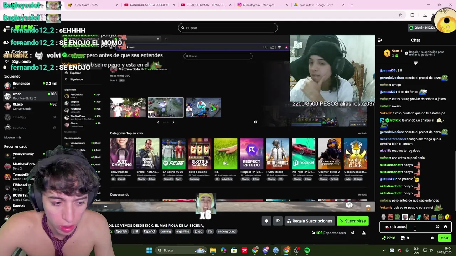The image size is (456, 256).
Task: Select Slots & Casino category thumbnail
Action: point(199,154)
